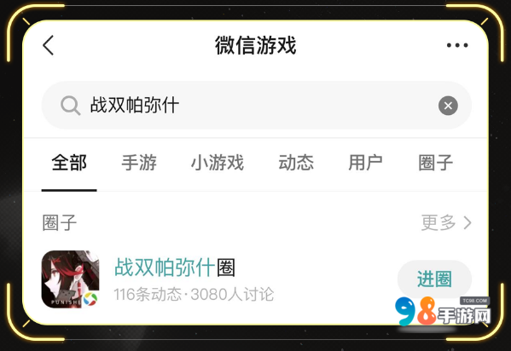The image size is (511, 351).
Task: Switch to the 手游 tab
Action: 139,163
